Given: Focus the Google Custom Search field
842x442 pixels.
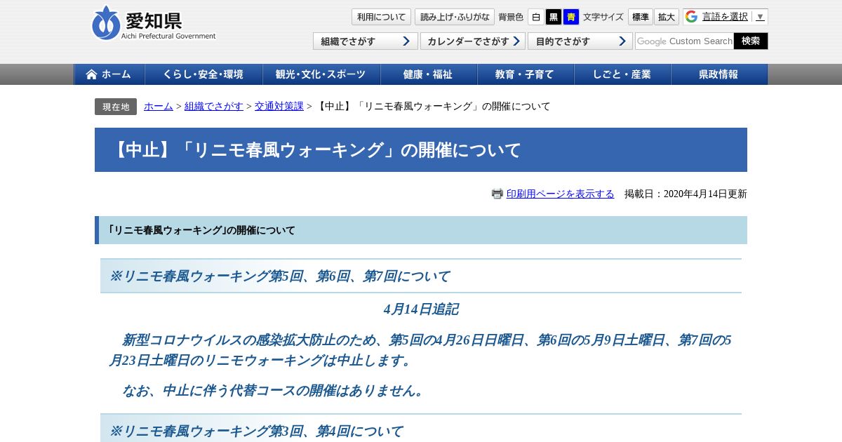Looking at the screenshot, I should pos(685,41).
